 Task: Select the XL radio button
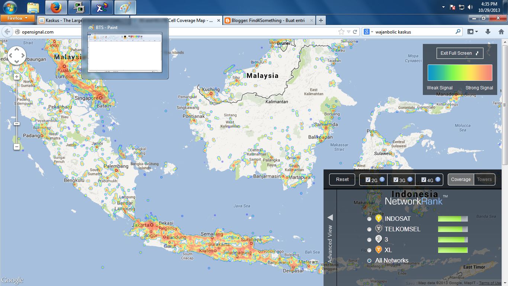369,250
